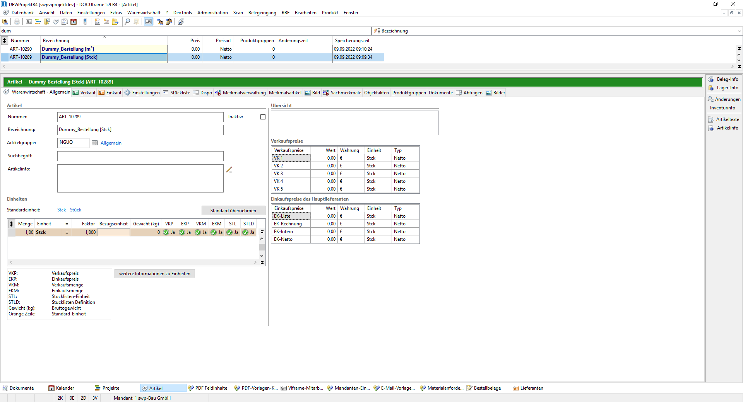Screen dimensions: 743x402
Task: Open Artikeltexte in right sidebar
Action: click(724, 119)
